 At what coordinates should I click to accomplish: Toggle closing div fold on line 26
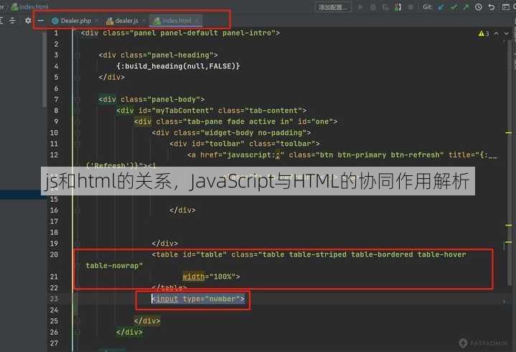pos(78,332)
